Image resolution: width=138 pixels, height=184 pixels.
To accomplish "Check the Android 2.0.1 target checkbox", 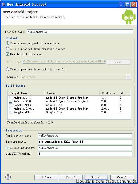I will tap(10, 109).
